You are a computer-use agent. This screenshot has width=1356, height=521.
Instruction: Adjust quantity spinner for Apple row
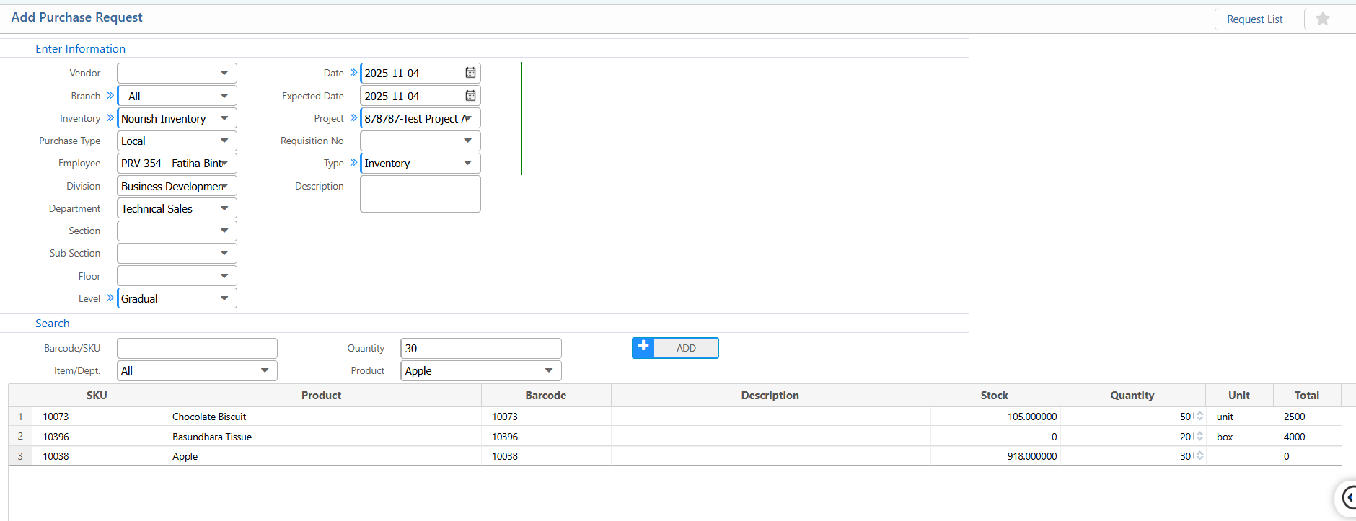pos(1199,456)
